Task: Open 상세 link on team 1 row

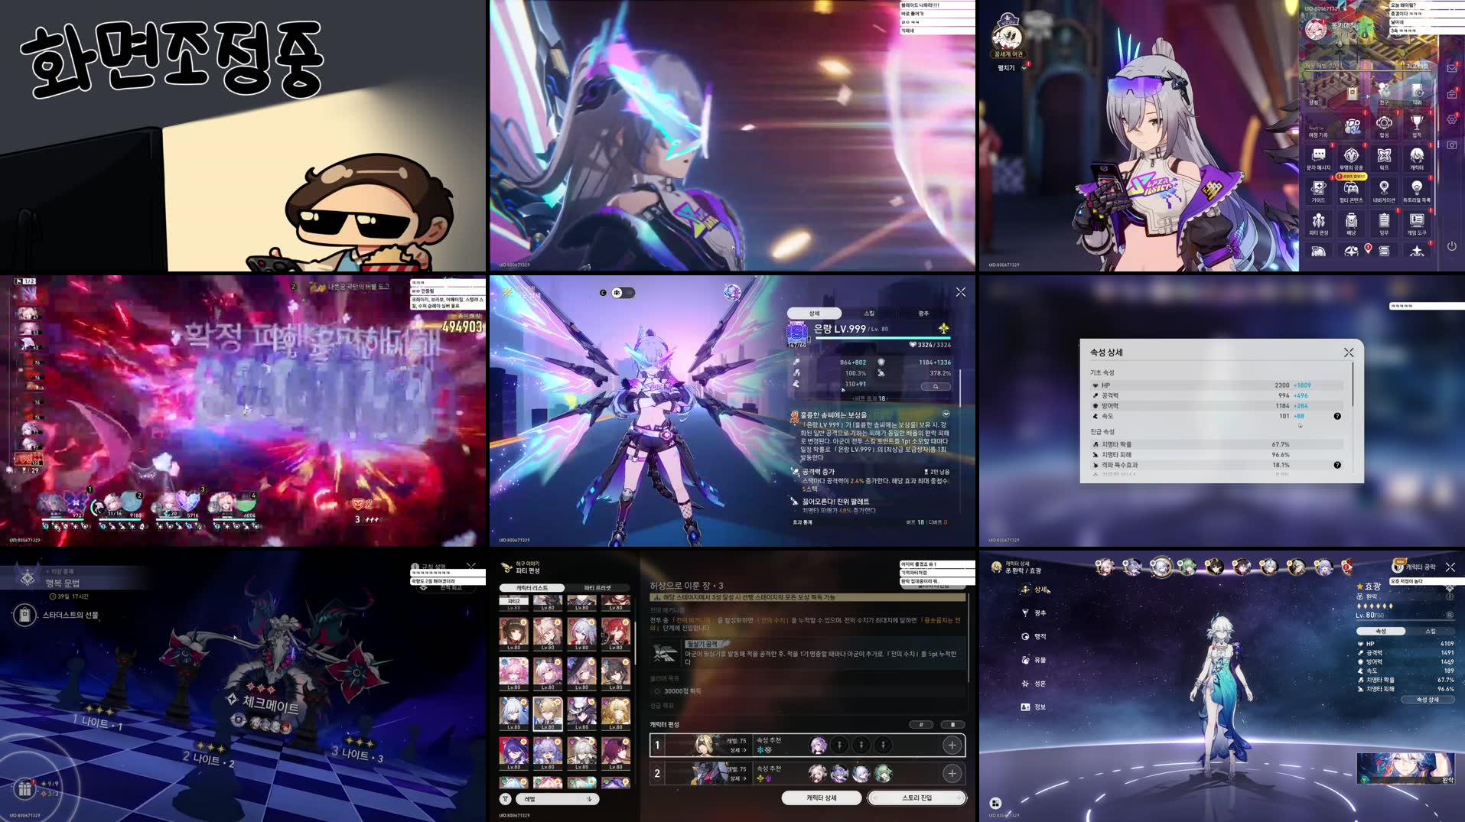Action: [x=737, y=750]
